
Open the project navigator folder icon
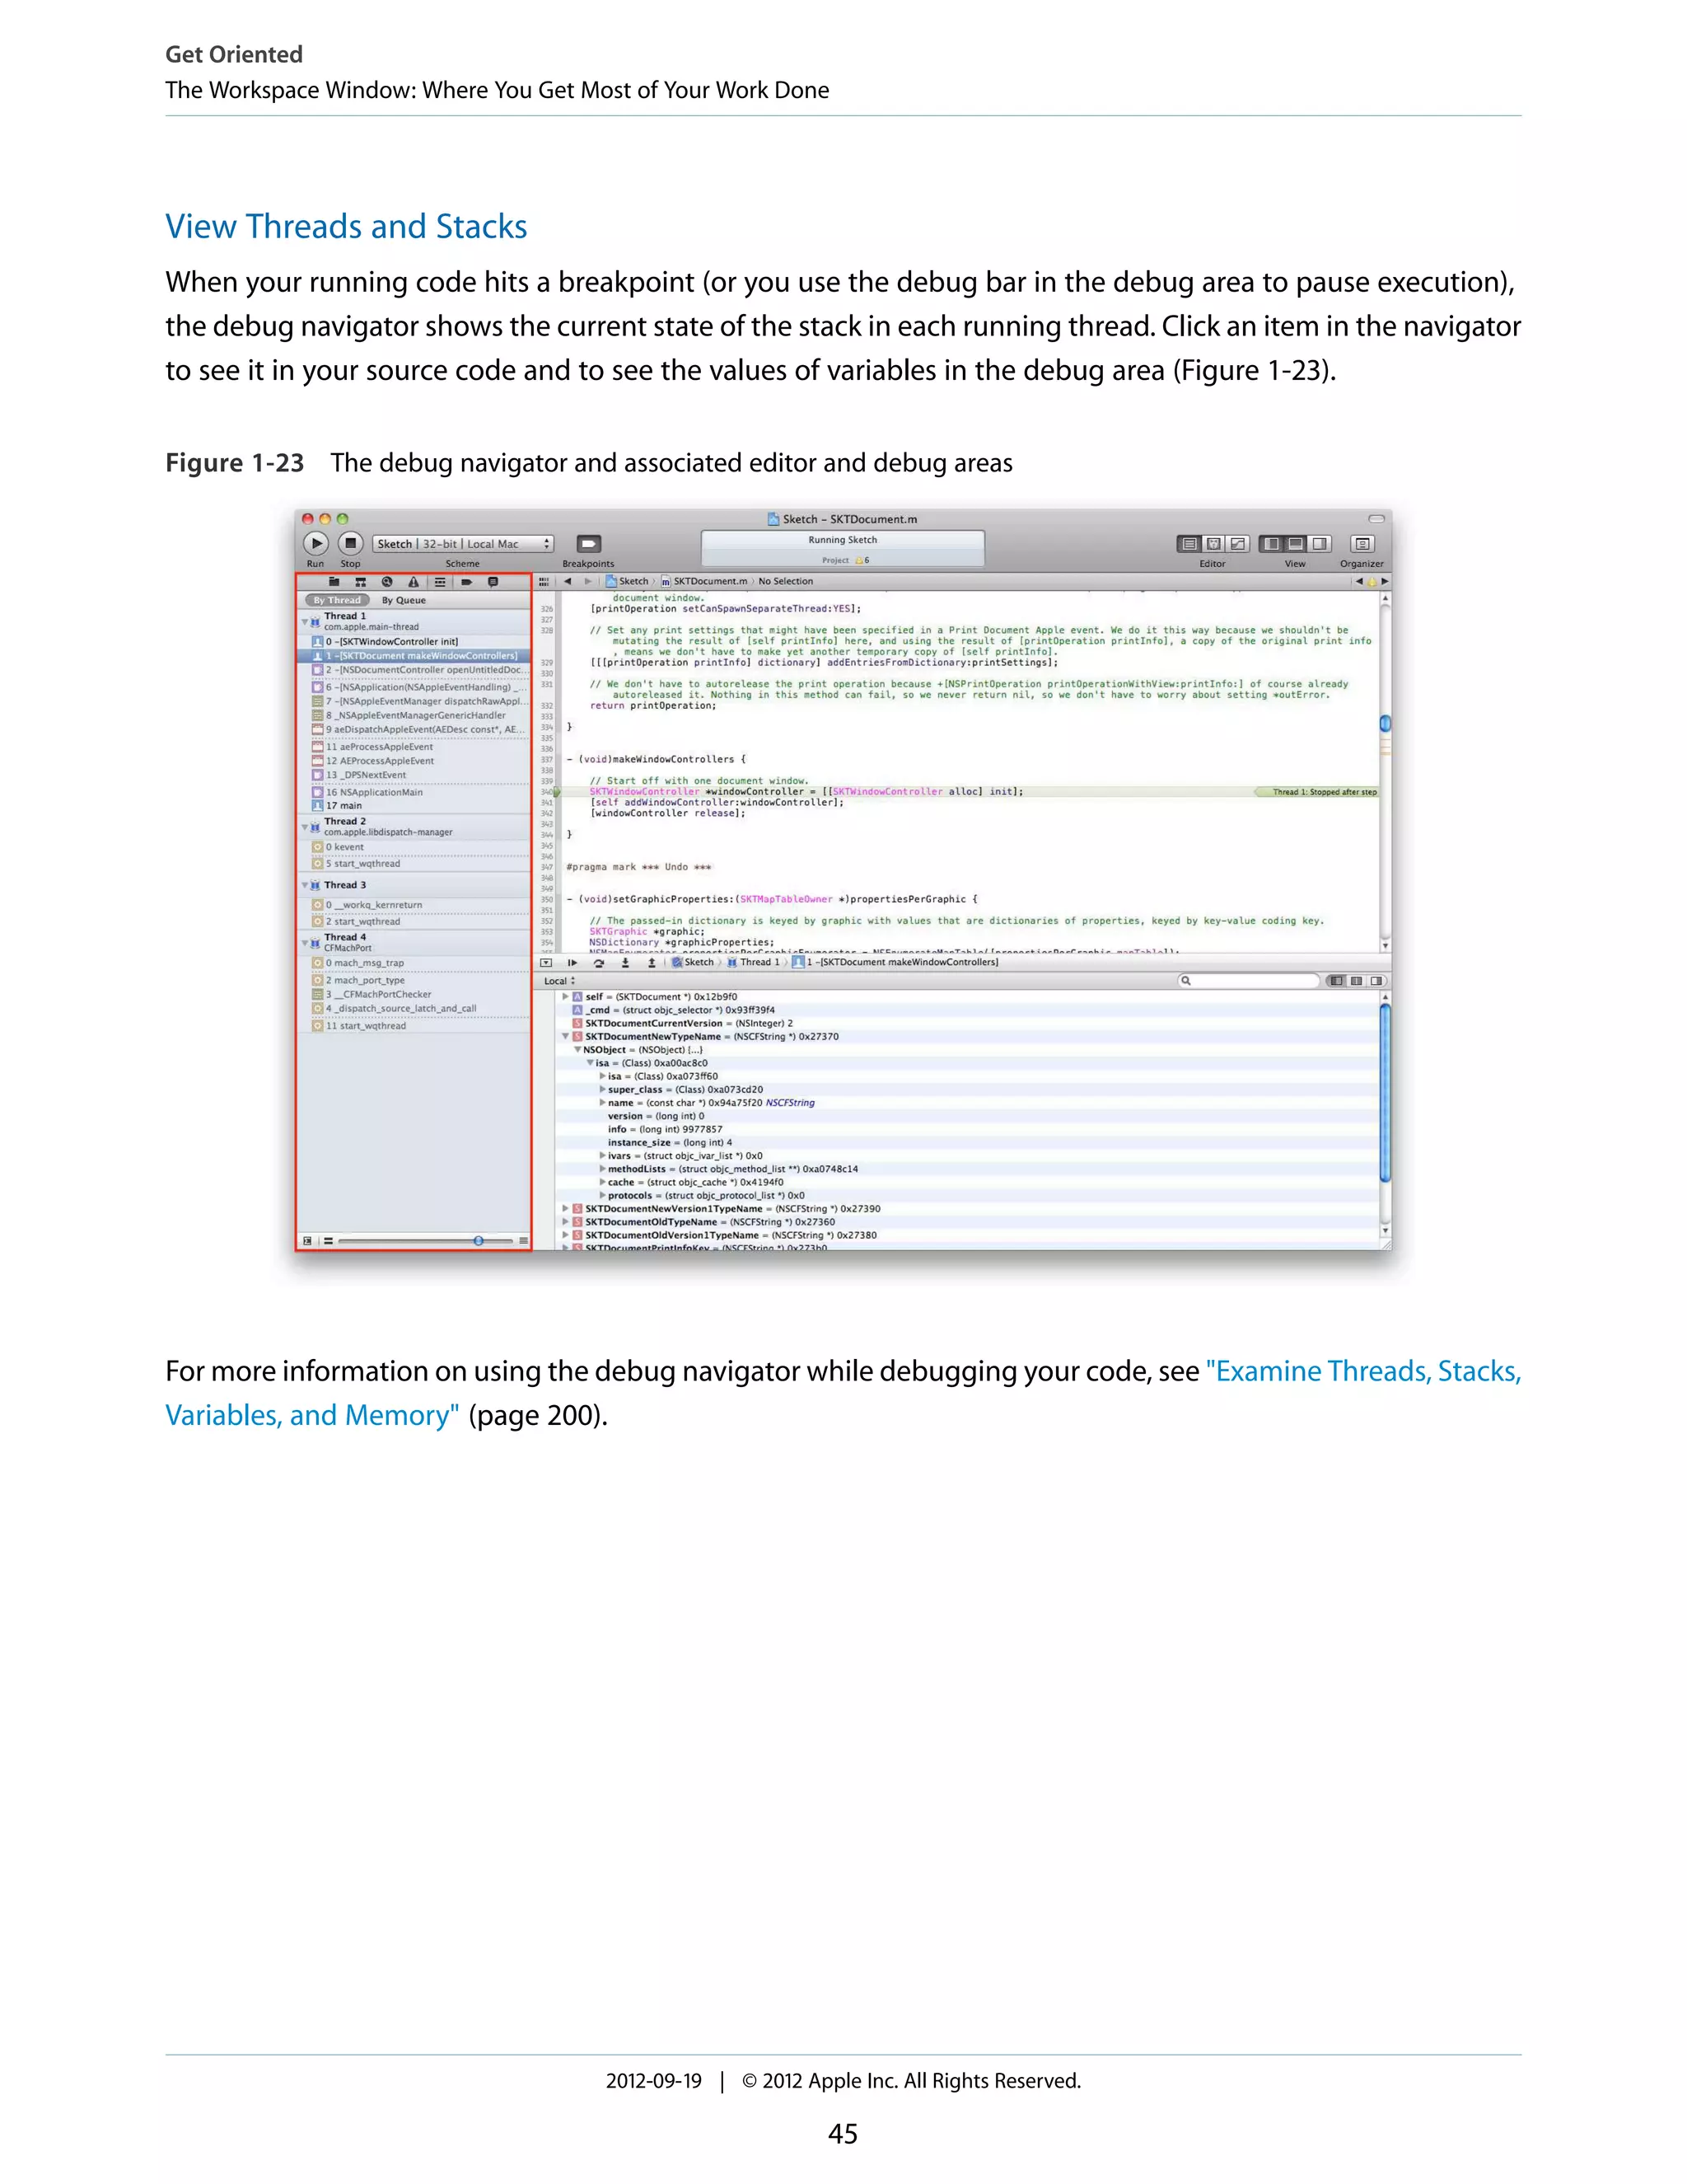pyautogui.click(x=334, y=581)
